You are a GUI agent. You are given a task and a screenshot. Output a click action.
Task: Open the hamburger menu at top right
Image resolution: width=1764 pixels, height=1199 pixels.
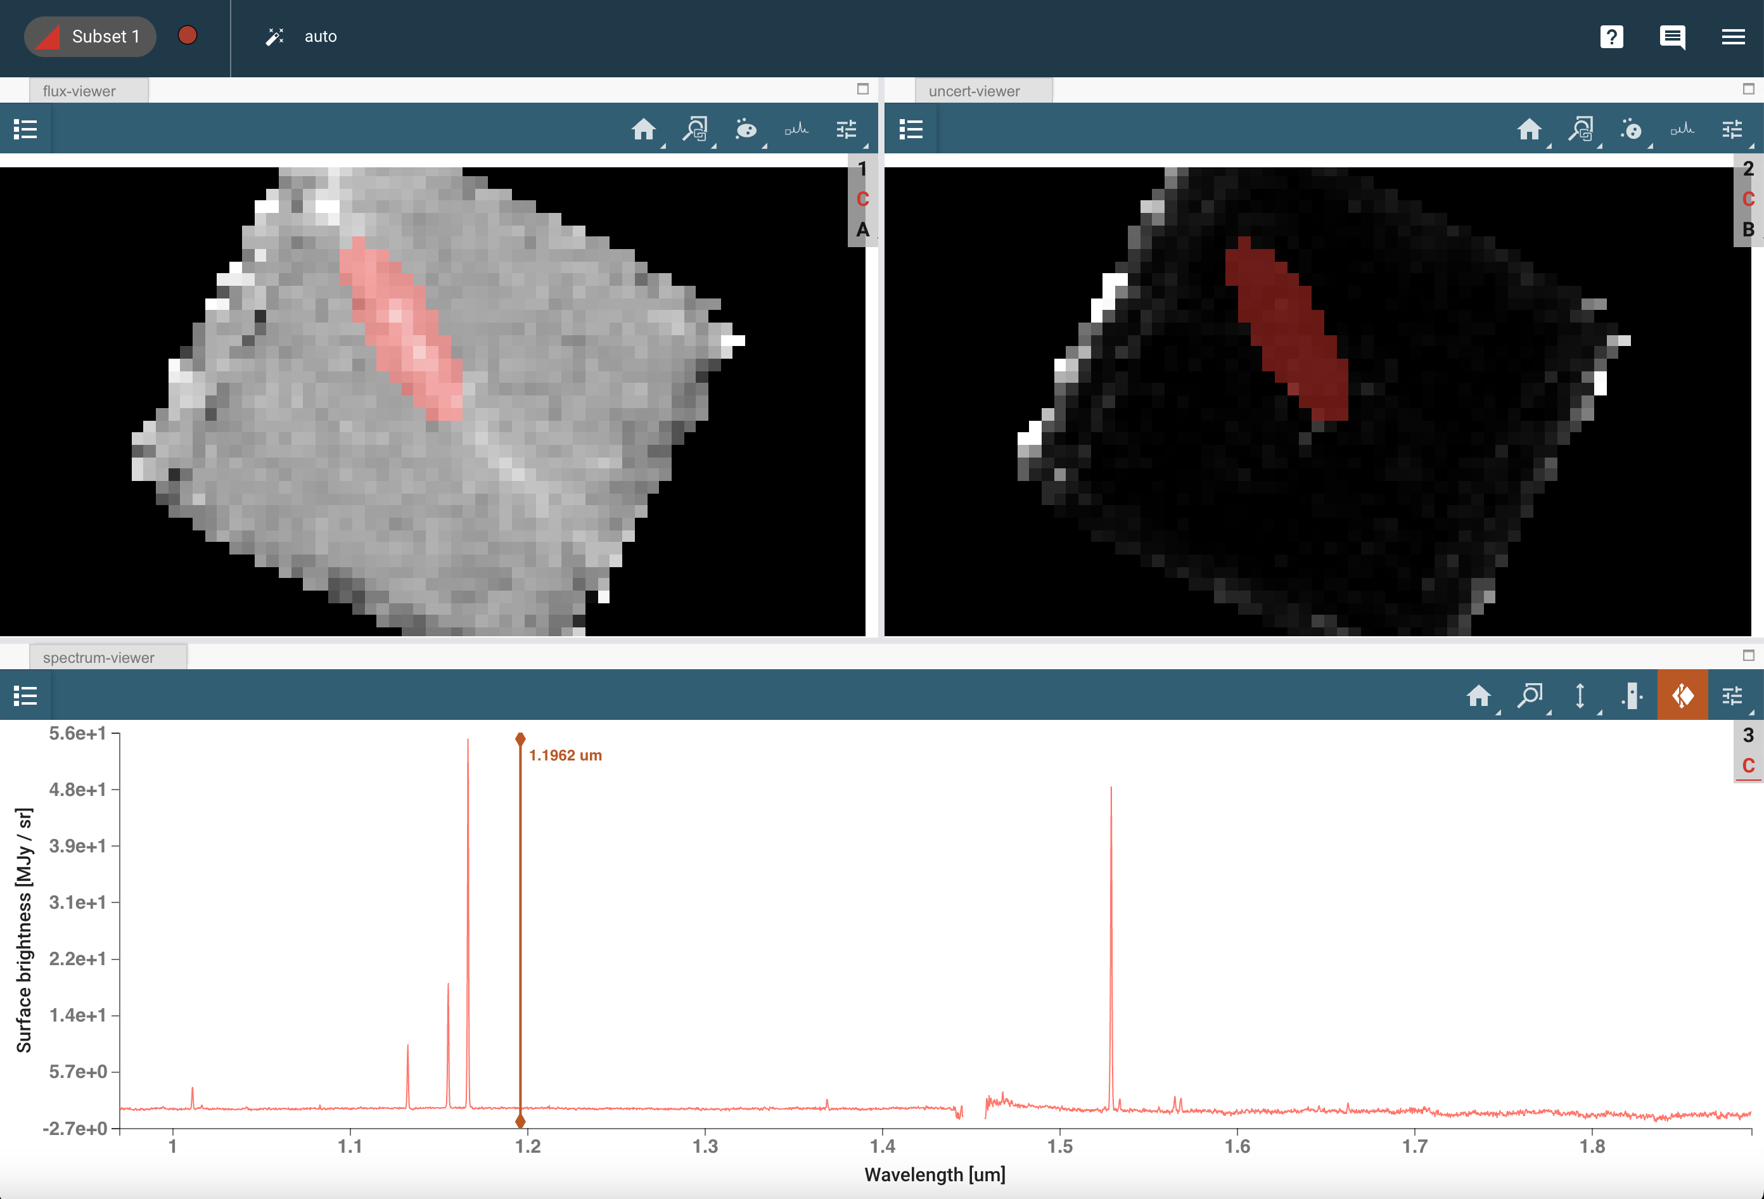[x=1734, y=37]
